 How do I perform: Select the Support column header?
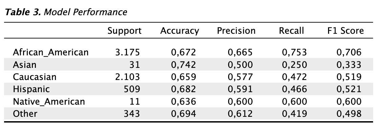click(x=124, y=31)
